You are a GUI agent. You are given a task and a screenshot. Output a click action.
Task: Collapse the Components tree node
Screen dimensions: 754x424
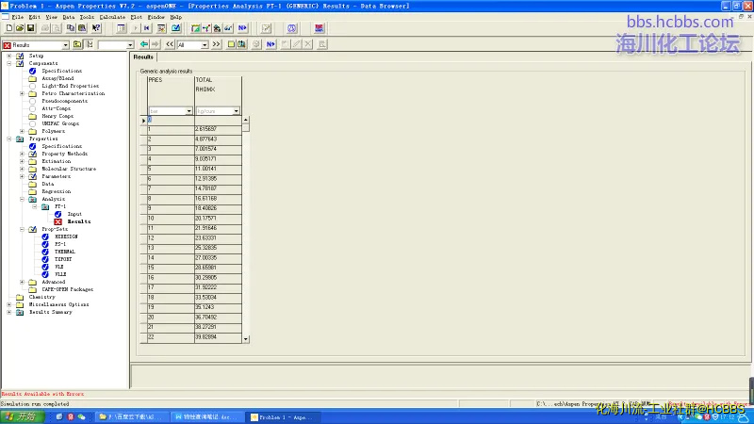click(x=9, y=63)
